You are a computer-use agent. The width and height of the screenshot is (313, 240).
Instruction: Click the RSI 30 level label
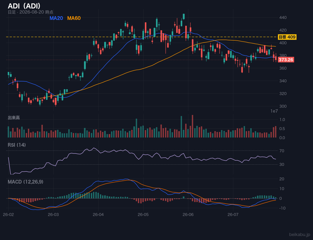coord(282,164)
